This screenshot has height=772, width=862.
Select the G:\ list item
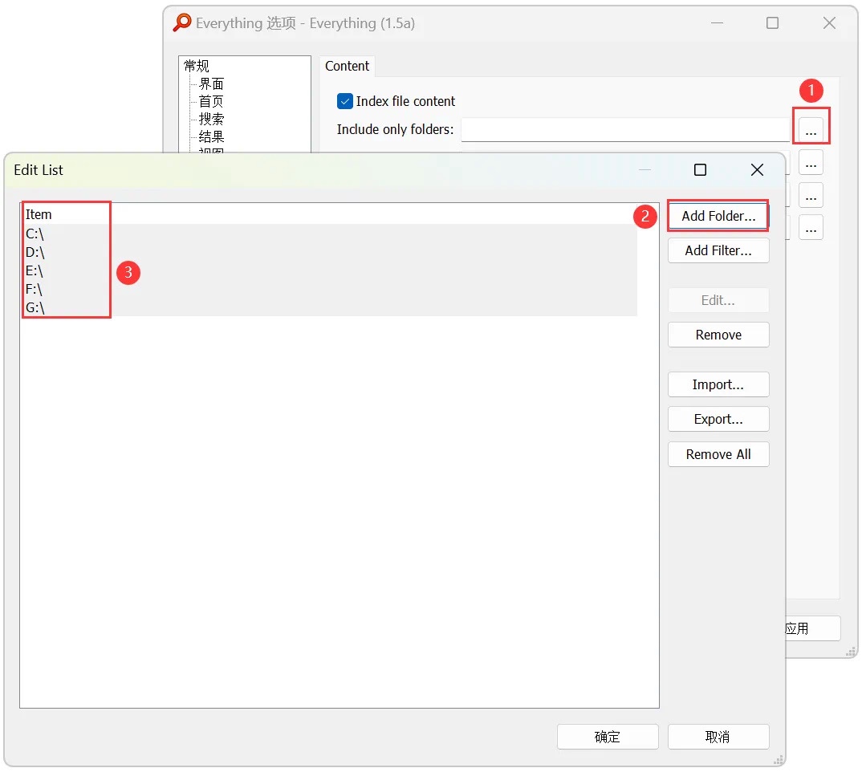pyautogui.click(x=330, y=307)
